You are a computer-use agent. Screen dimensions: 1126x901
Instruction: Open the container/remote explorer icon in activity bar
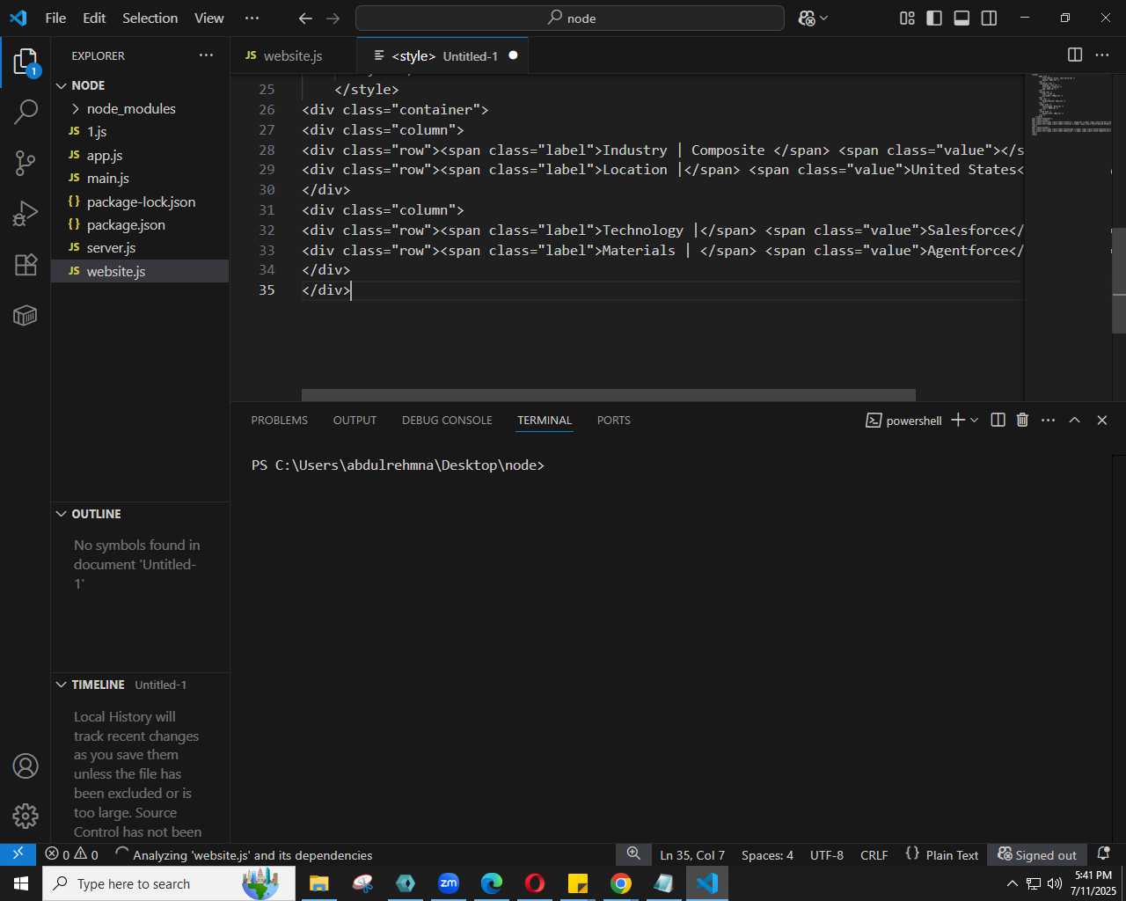click(26, 315)
